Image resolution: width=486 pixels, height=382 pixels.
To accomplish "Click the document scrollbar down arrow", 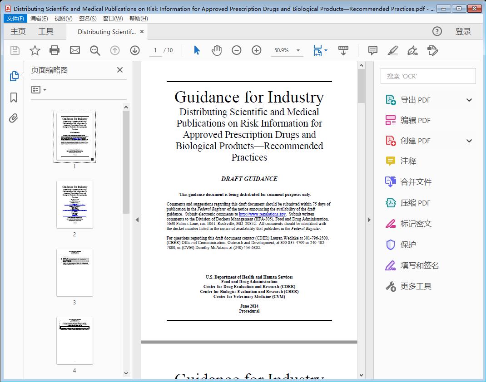I will click(x=361, y=375).
